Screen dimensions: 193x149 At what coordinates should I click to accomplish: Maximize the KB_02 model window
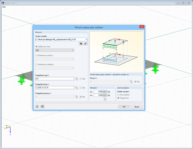tap(183, 3)
